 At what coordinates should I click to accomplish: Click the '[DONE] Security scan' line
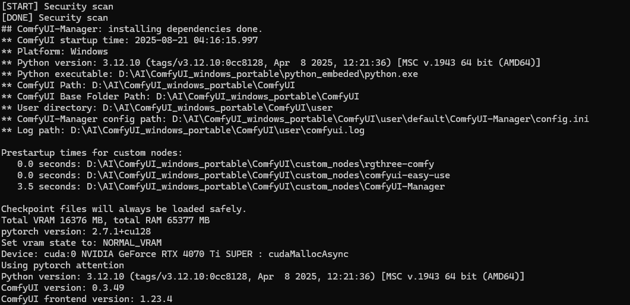click(x=55, y=18)
